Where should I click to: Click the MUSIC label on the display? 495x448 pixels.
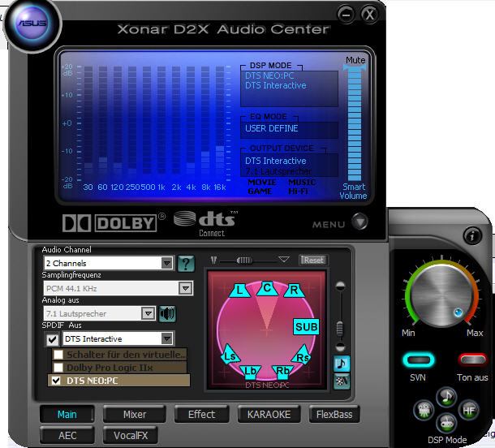click(x=302, y=182)
